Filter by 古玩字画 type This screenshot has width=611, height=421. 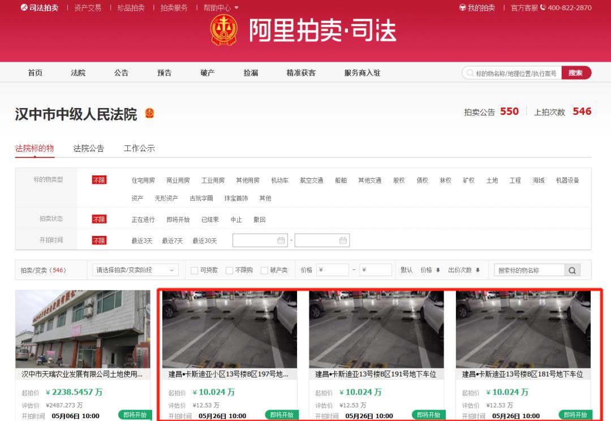[x=201, y=199]
